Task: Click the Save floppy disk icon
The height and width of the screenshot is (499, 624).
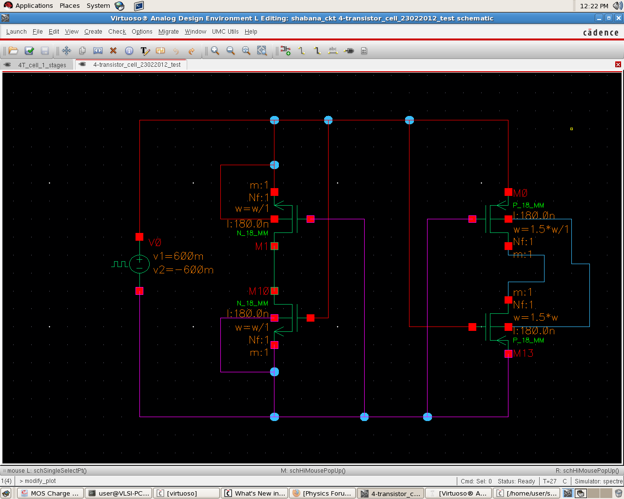Action: [x=45, y=51]
